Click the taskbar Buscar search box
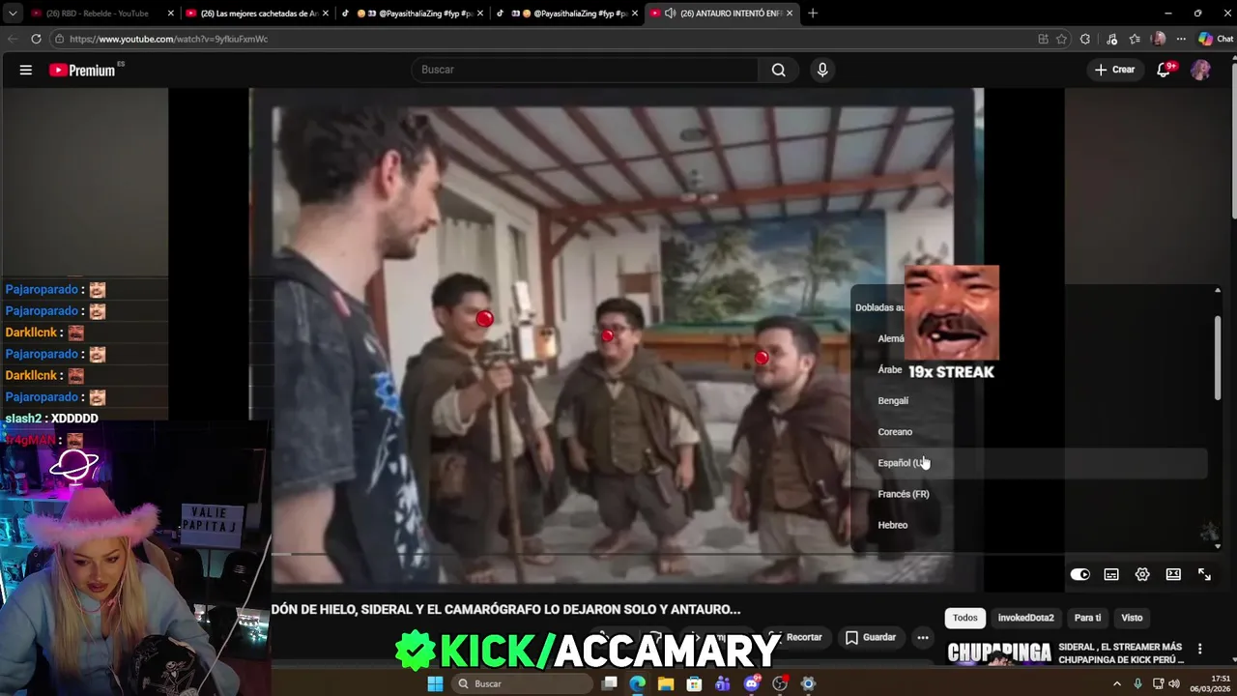Image resolution: width=1237 pixels, height=696 pixels. pyautogui.click(x=522, y=683)
